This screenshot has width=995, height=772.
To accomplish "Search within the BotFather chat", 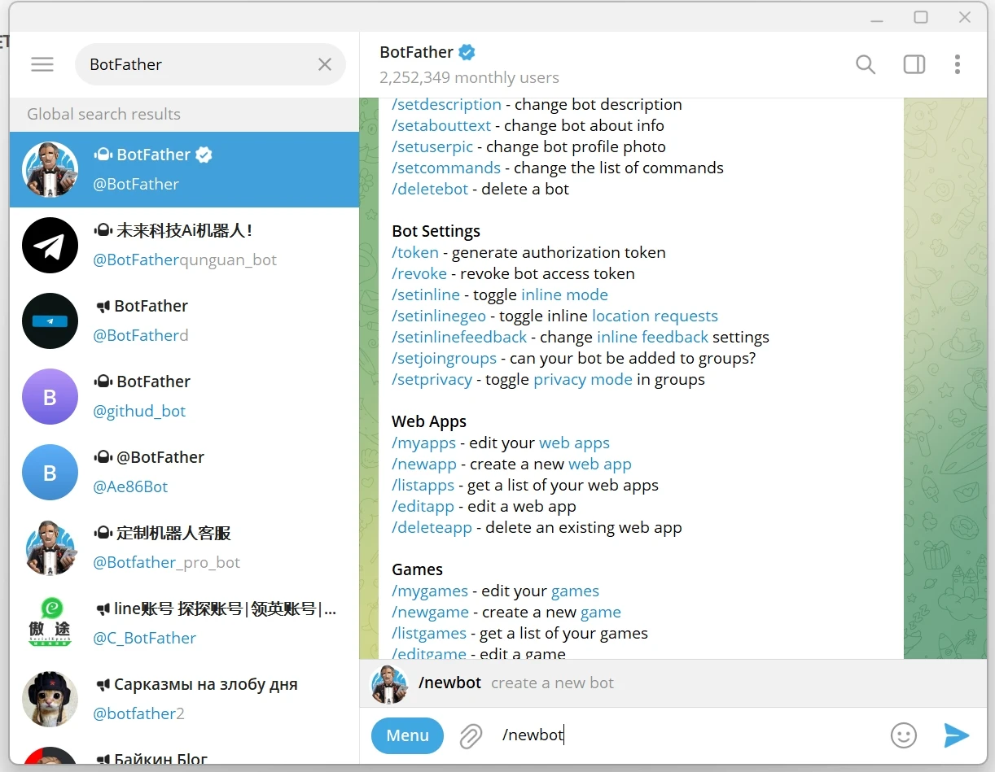I will (866, 64).
